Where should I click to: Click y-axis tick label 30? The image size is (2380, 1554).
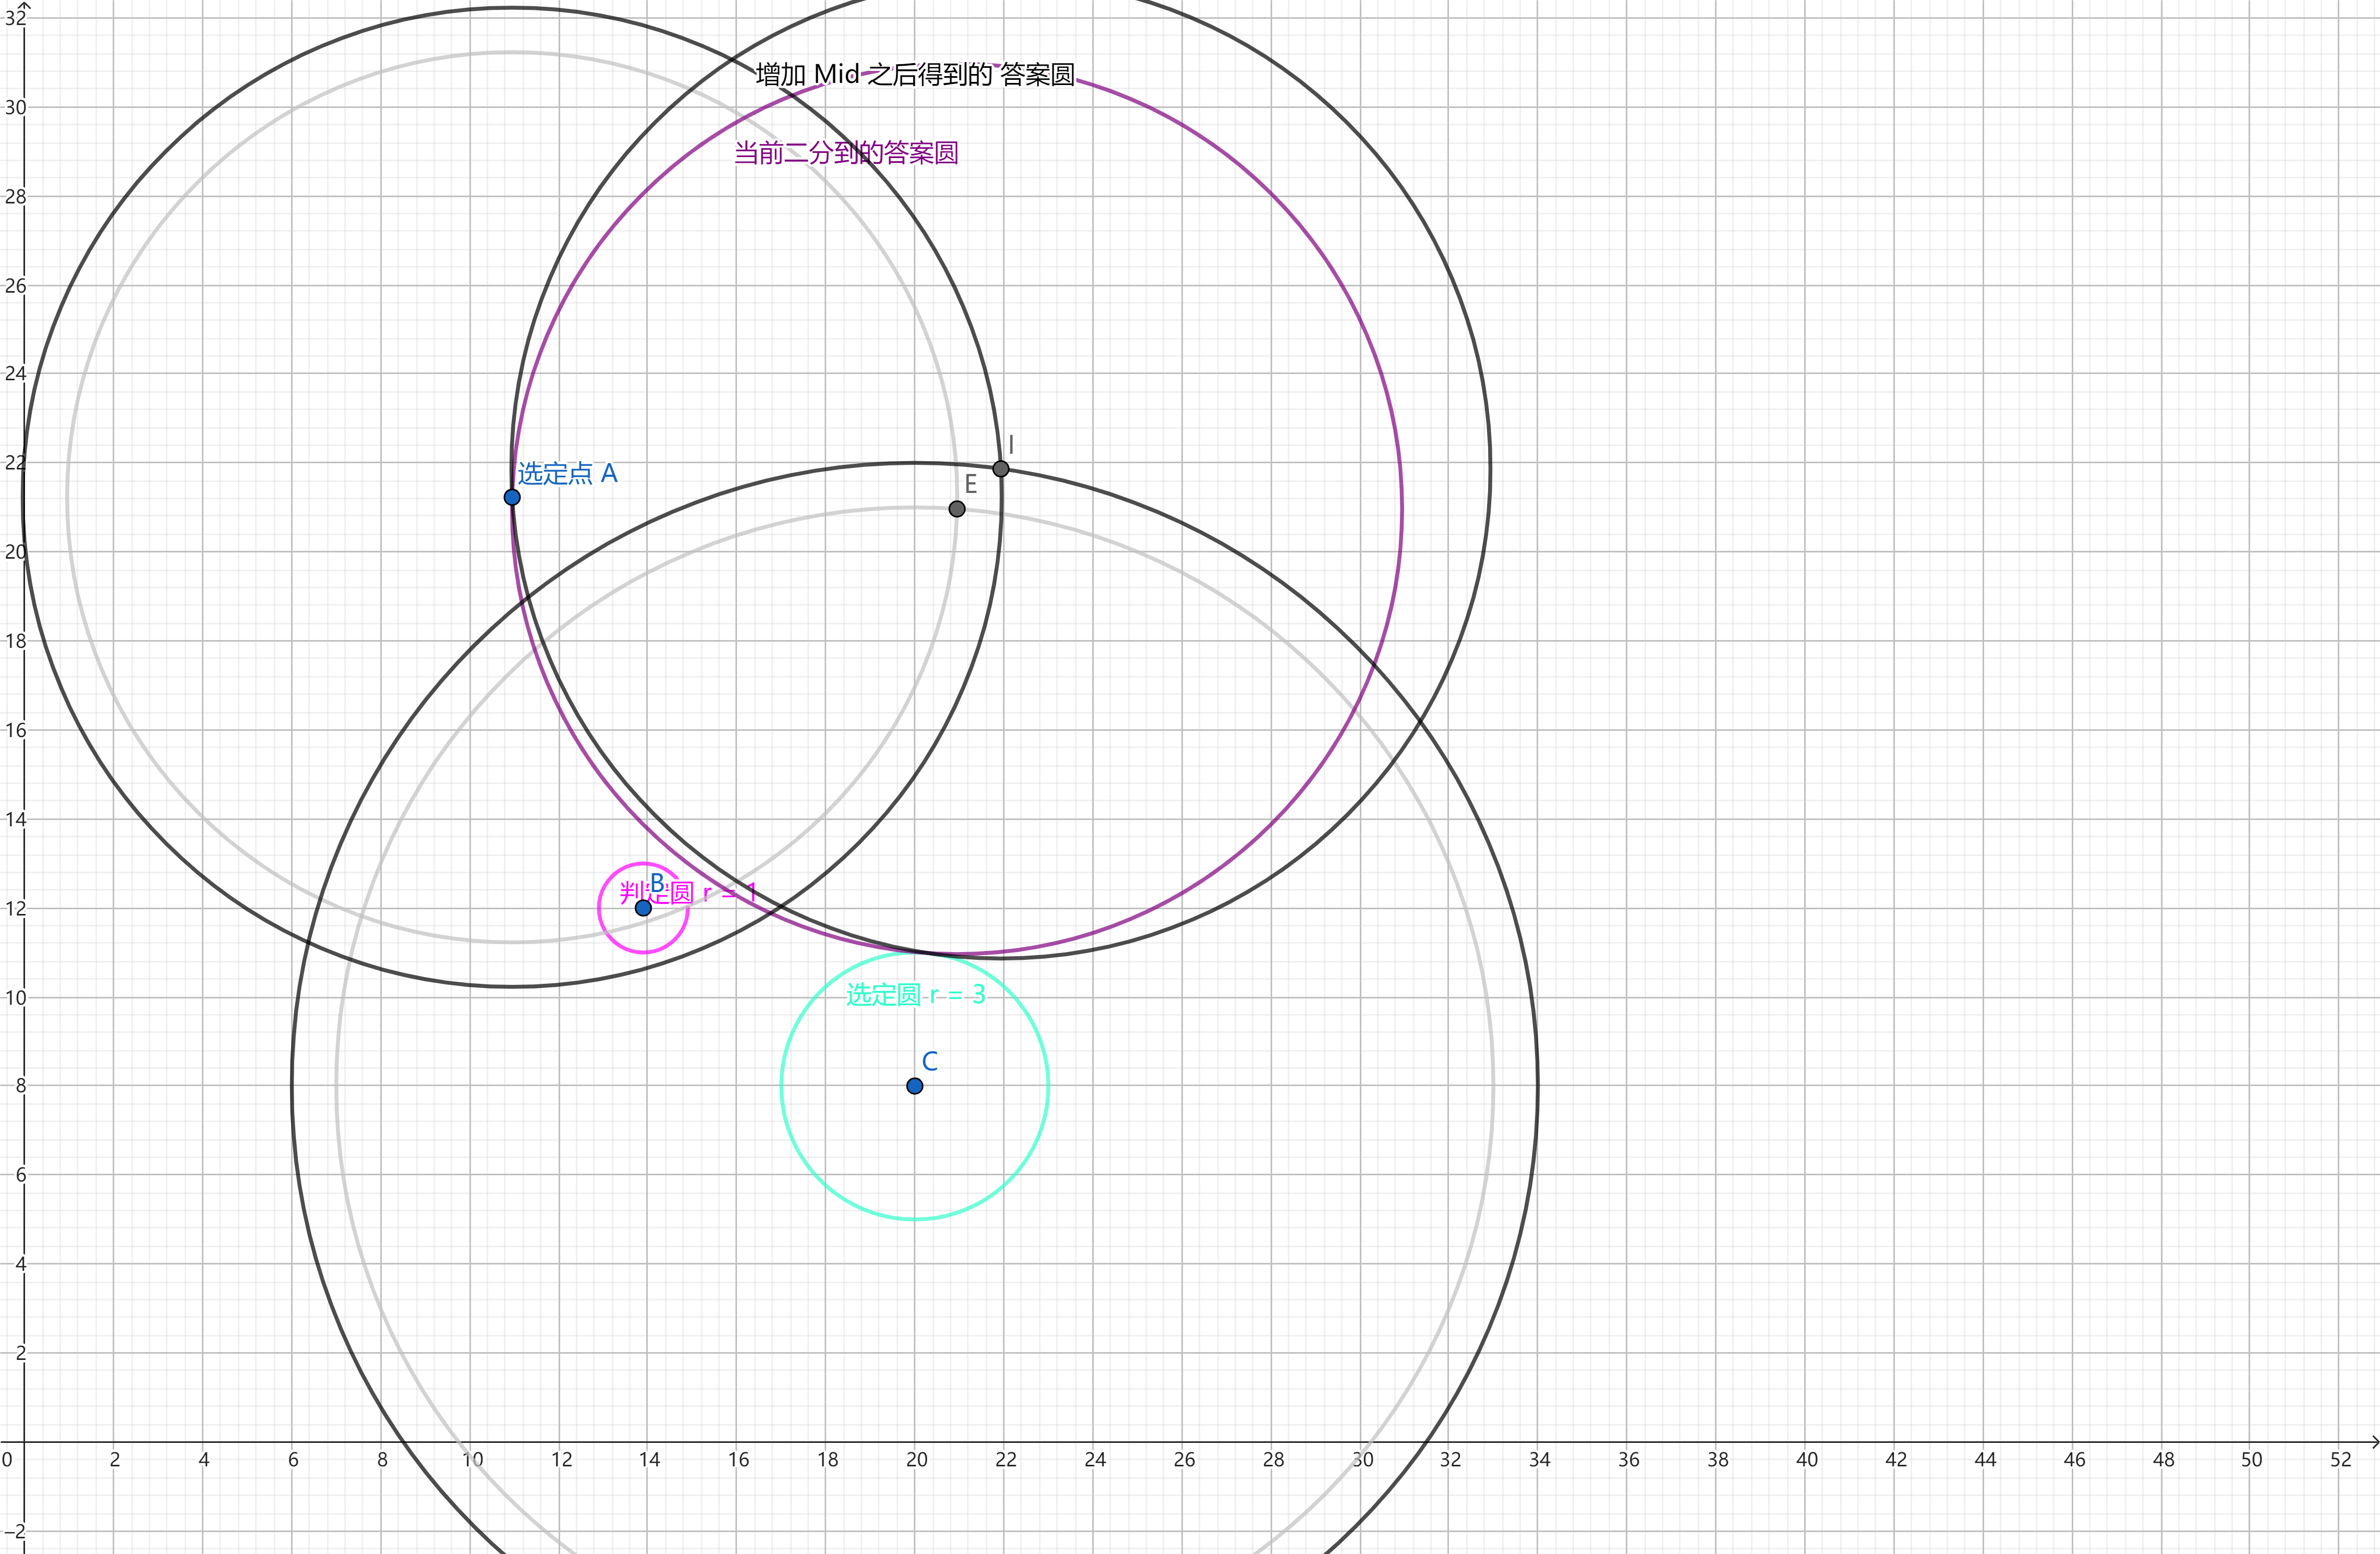tap(15, 107)
